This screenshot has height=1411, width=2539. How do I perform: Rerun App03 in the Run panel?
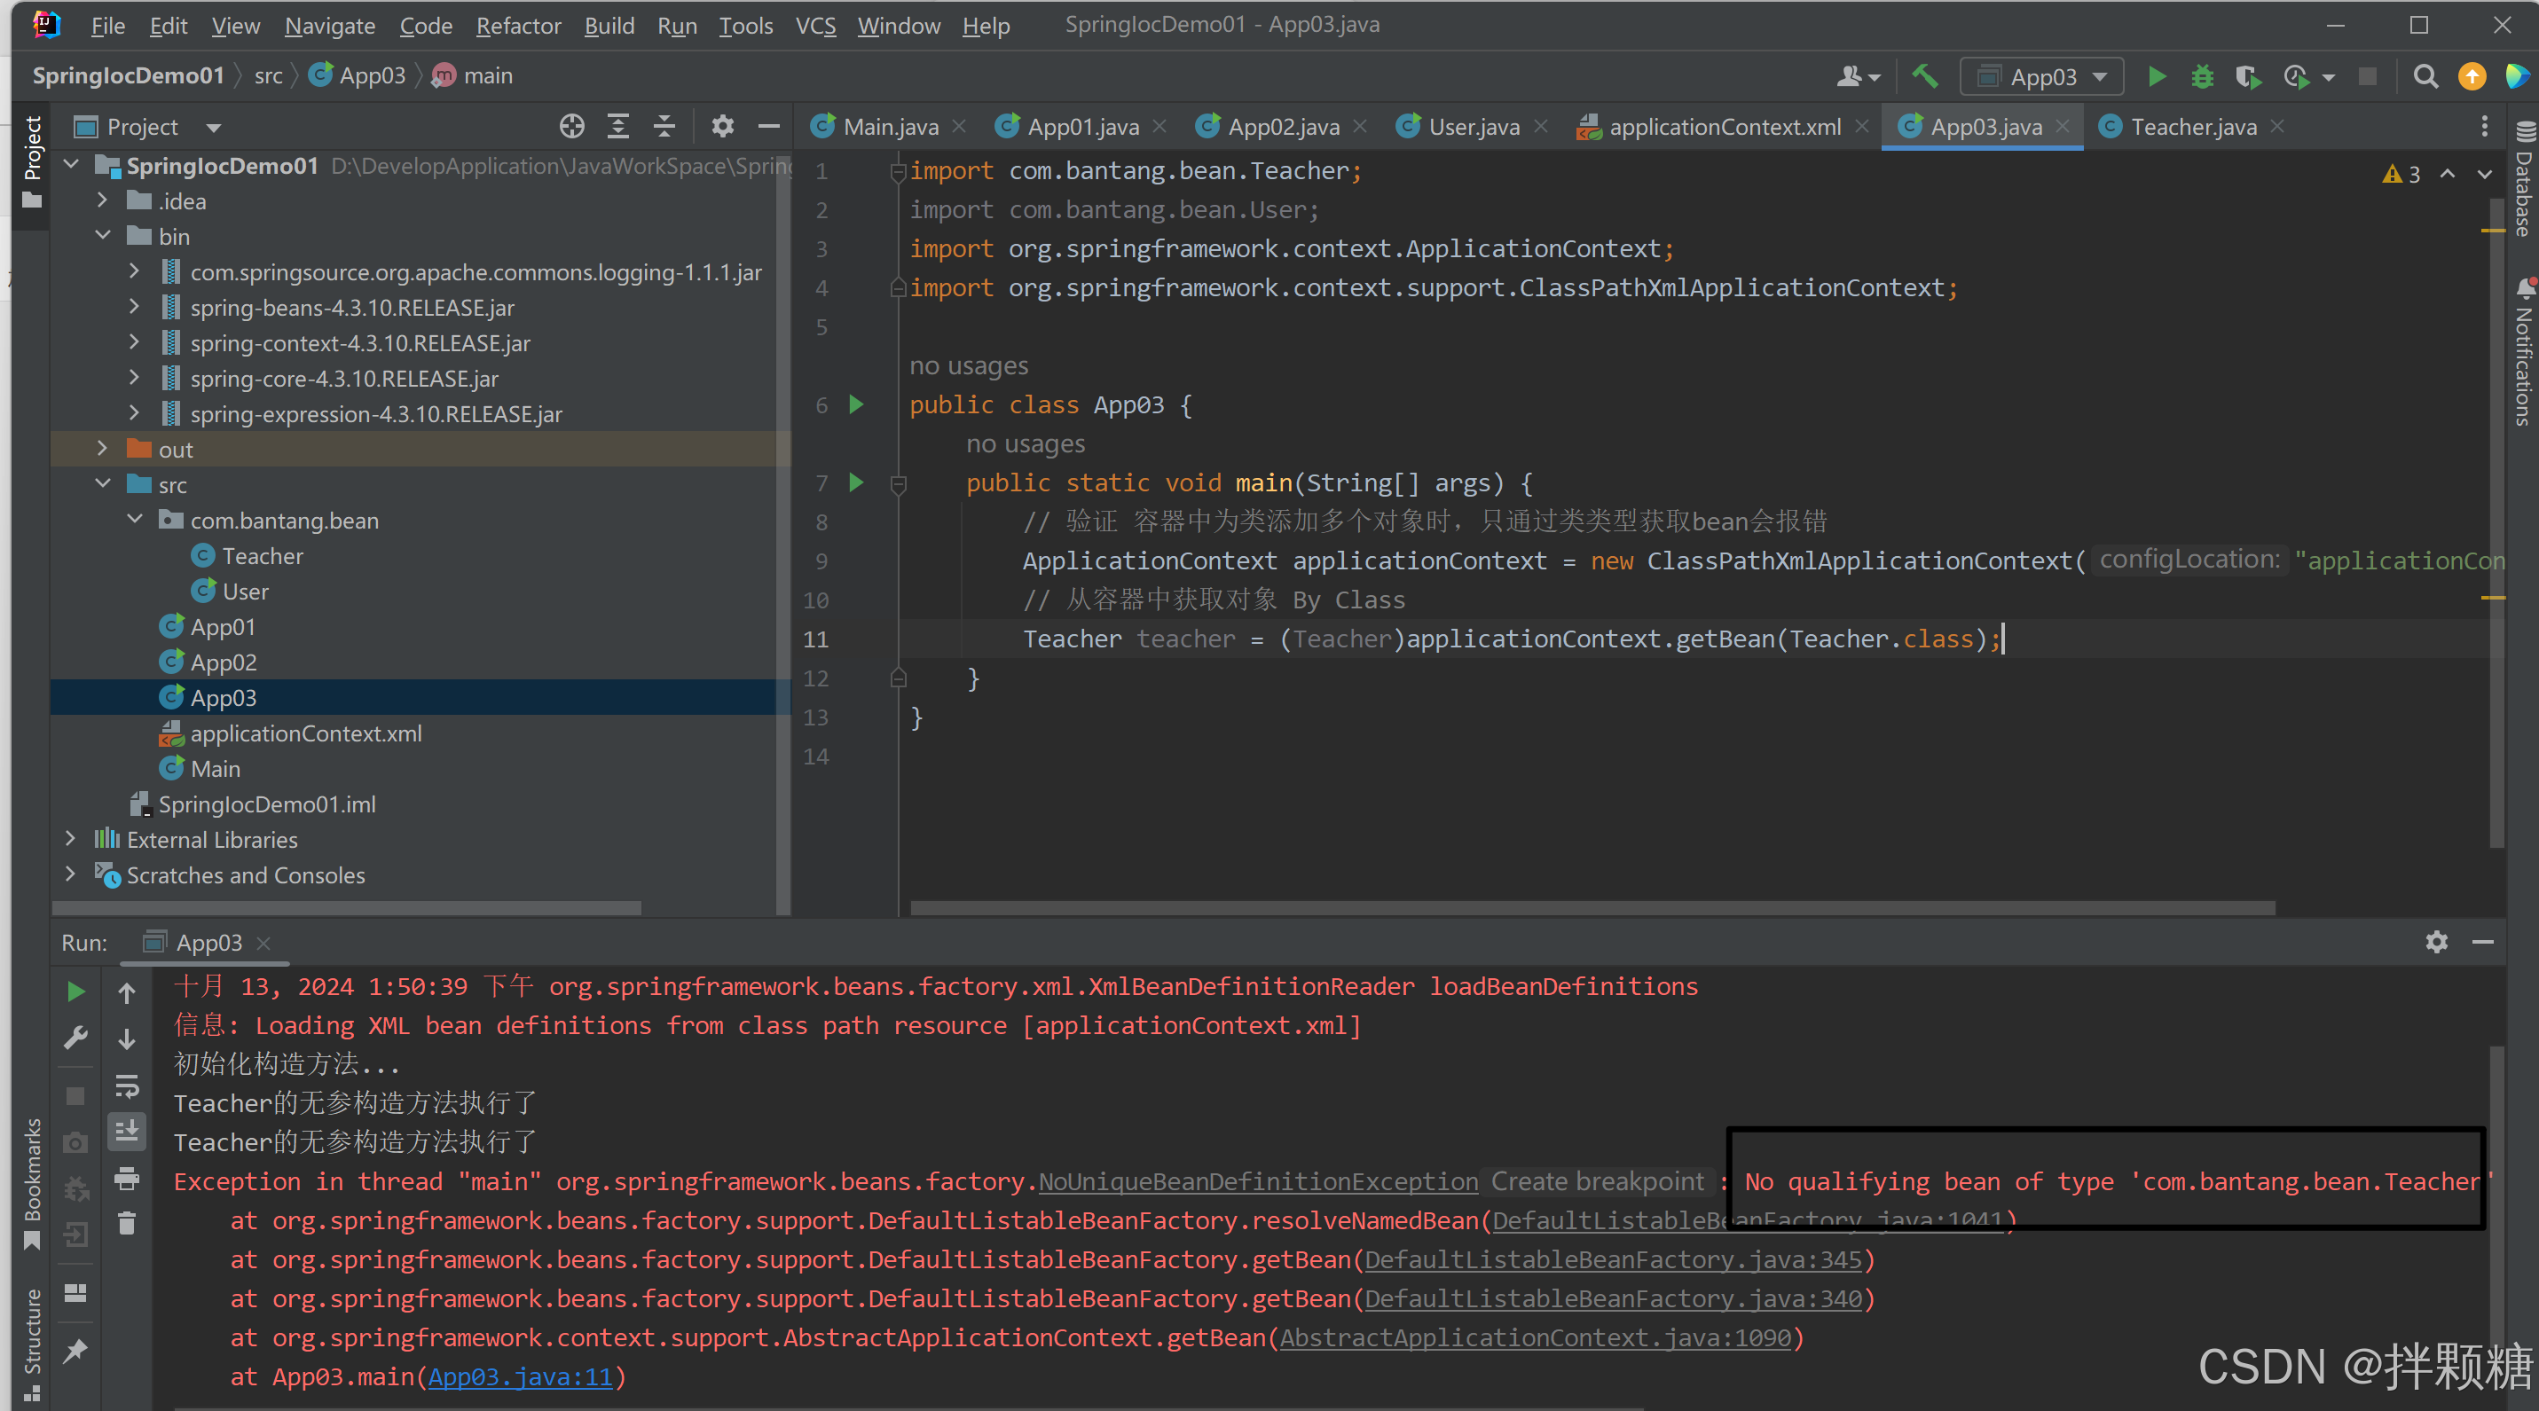76,992
